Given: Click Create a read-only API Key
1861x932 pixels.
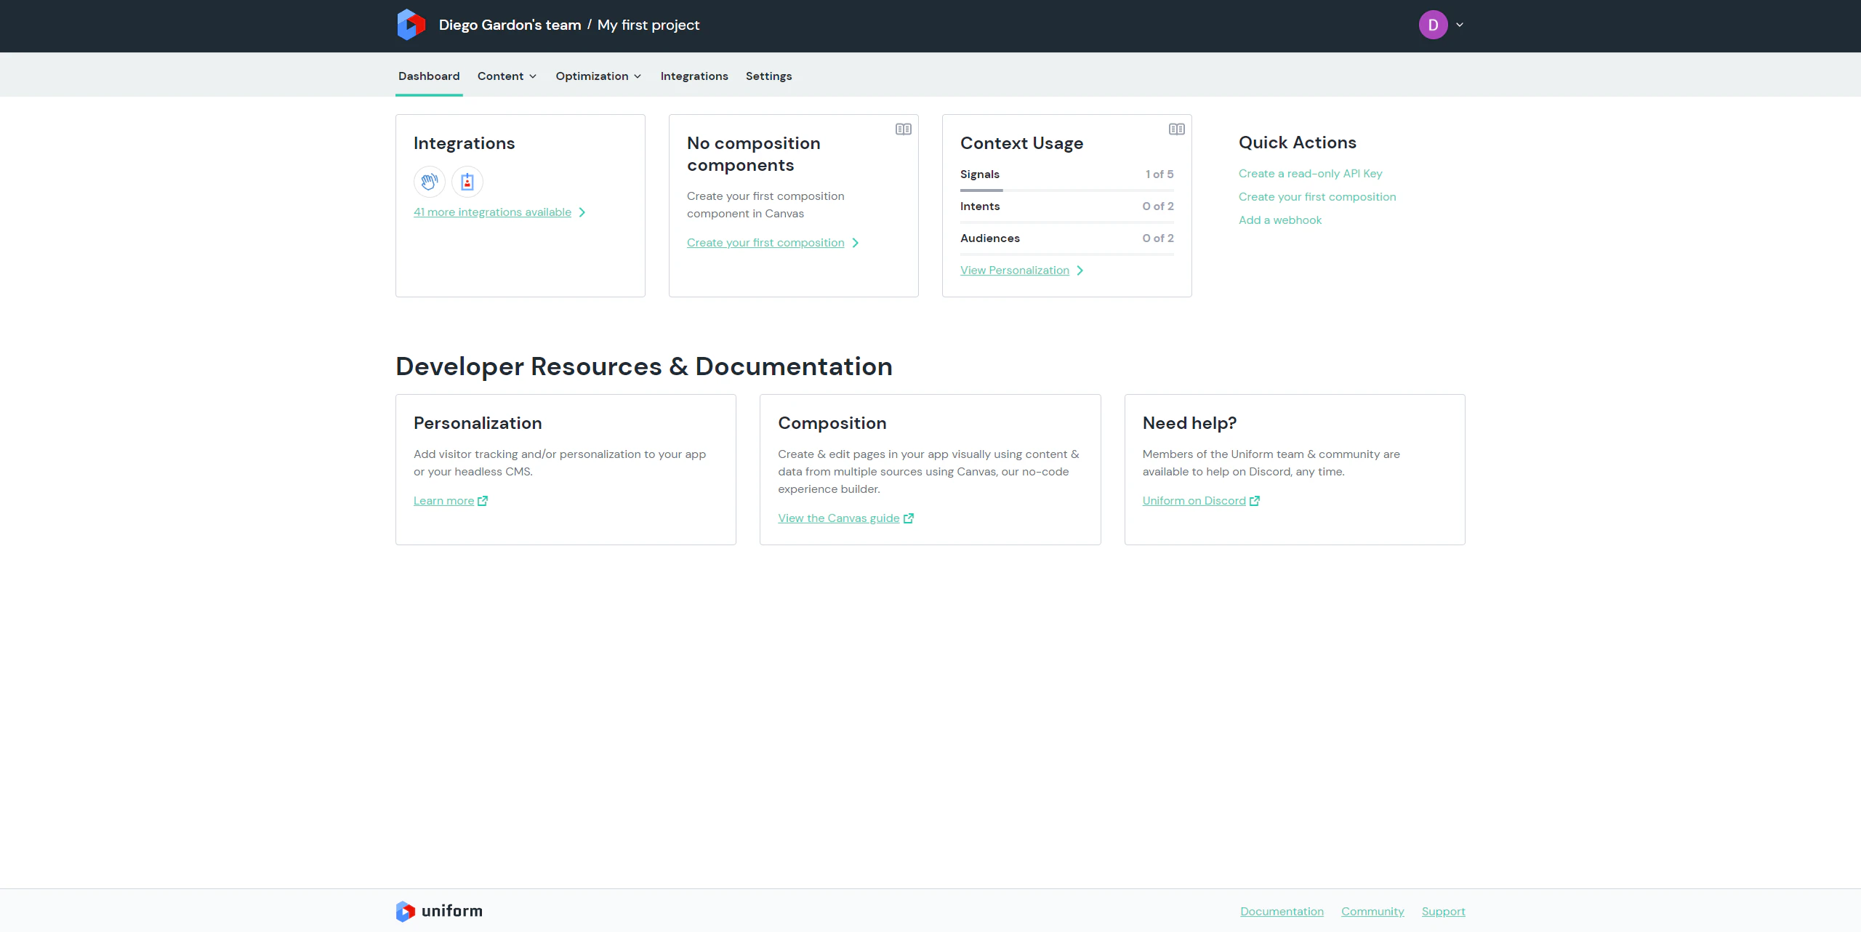Looking at the screenshot, I should click(1309, 174).
